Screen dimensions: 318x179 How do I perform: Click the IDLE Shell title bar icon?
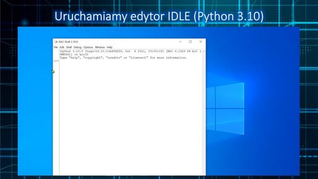point(56,42)
